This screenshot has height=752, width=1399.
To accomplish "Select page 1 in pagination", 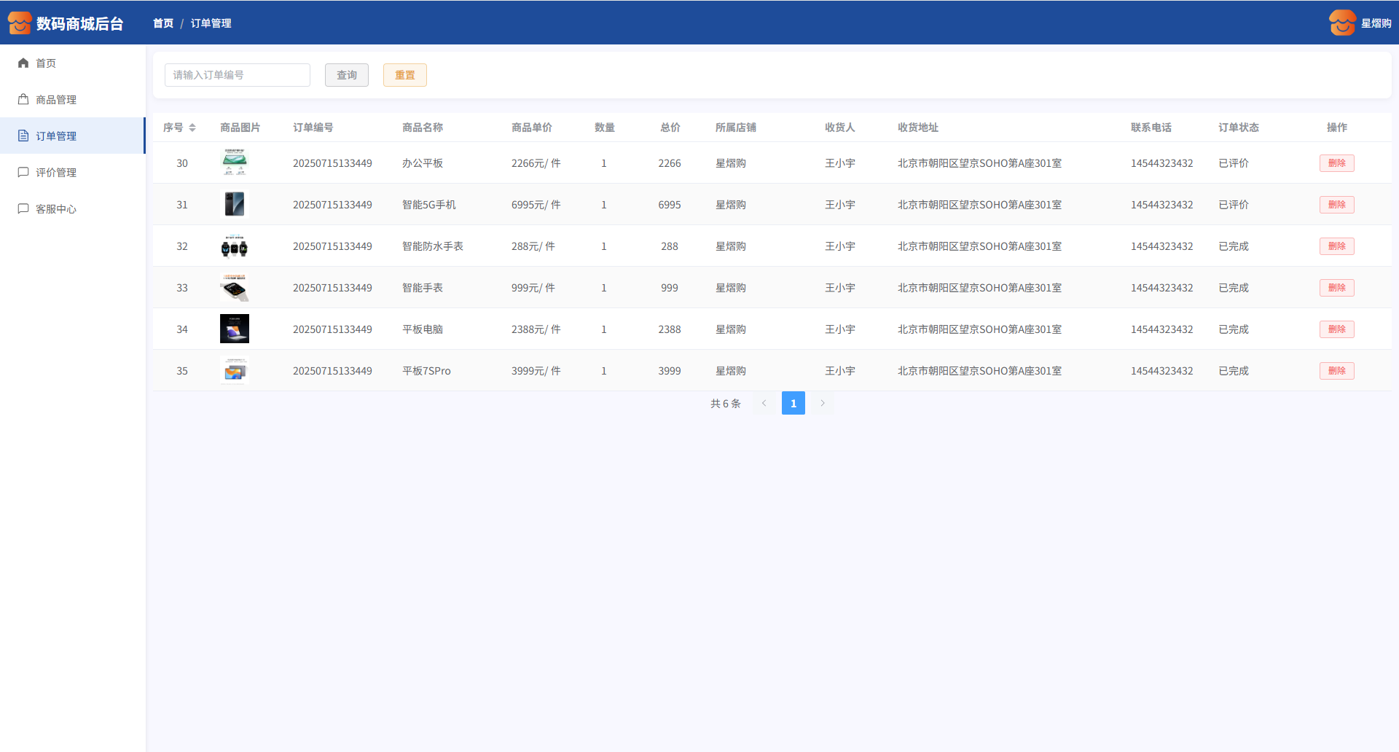I will (793, 403).
